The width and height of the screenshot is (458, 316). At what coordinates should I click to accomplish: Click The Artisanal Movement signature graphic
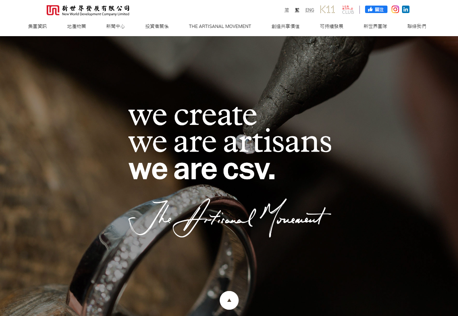[x=230, y=218]
